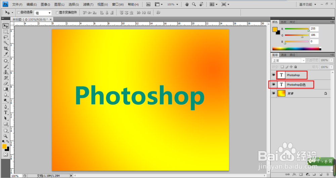Click the Zoom magnifier in application bar
Viewport: 336px width, 178px height.
click(194, 4)
